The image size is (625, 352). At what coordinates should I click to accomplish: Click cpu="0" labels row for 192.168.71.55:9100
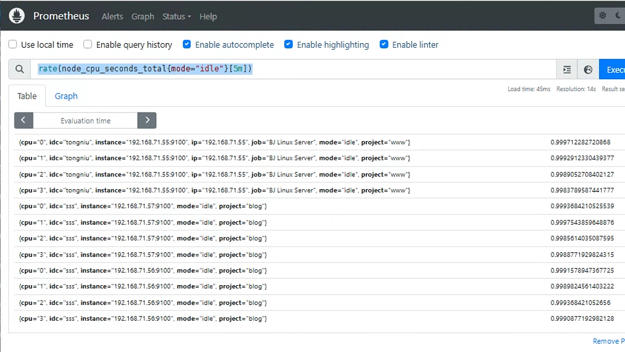(x=214, y=142)
